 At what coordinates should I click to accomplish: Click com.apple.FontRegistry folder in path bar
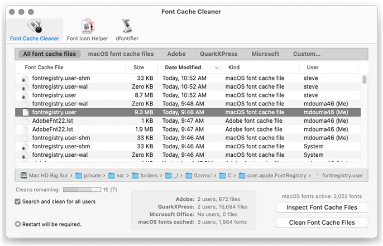(273, 176)
